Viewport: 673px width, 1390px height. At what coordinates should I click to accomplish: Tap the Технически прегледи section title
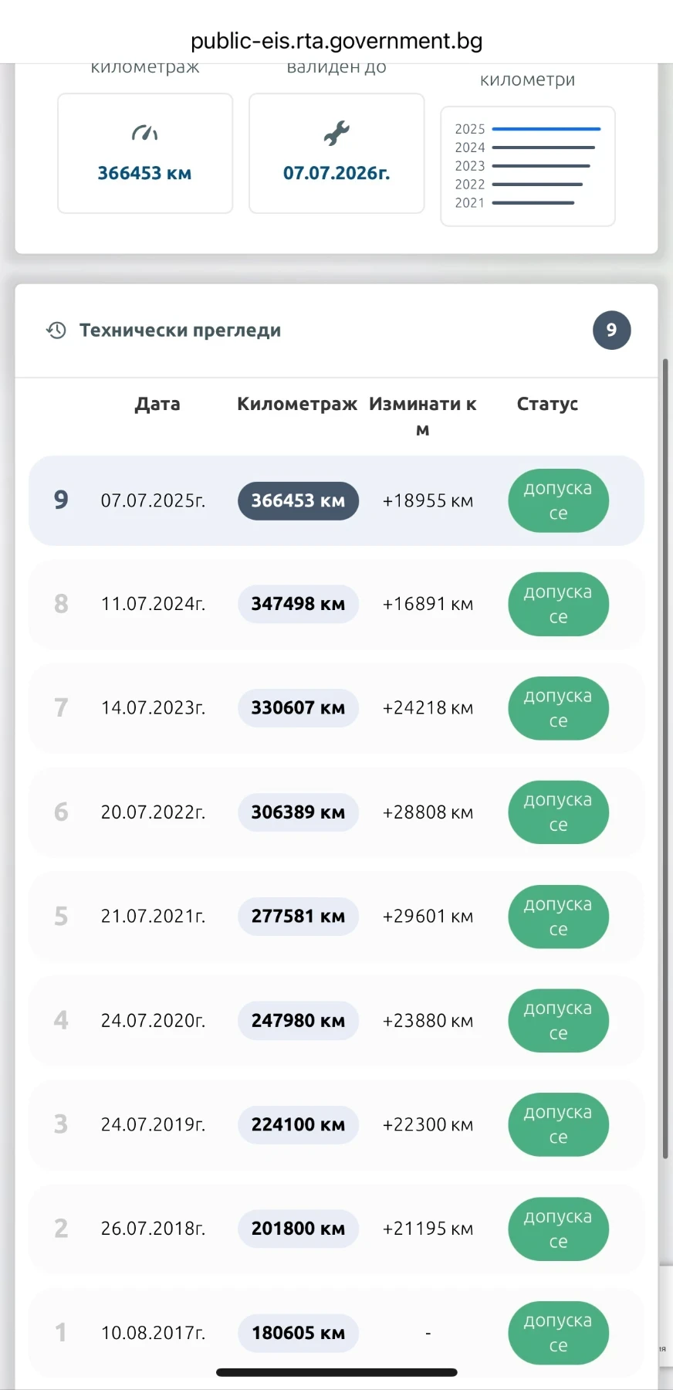(x=180, y=331)
